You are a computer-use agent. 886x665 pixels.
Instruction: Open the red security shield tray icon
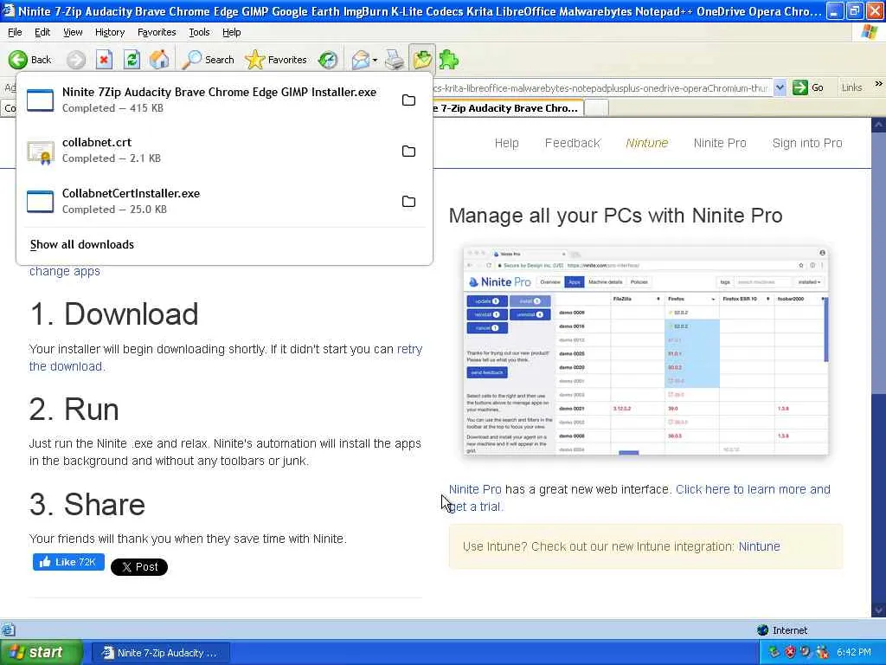790,652
